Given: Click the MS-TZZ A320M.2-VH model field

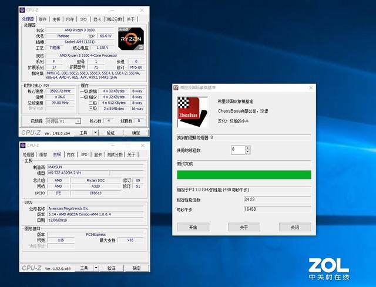Looking at the screenshot, I should [x=78, y=173].
